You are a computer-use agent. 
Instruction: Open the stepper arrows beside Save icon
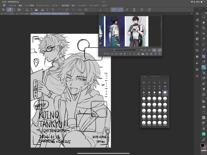47,10
